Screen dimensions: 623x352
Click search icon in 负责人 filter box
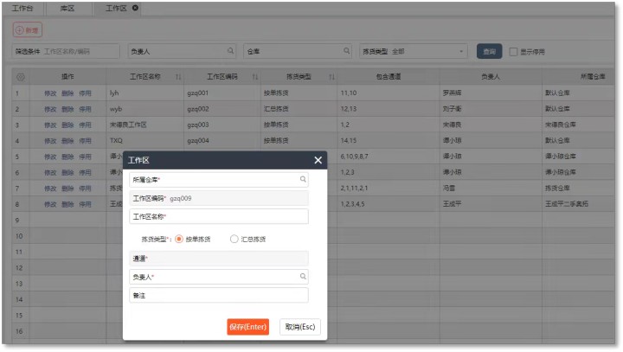[230, 51]
